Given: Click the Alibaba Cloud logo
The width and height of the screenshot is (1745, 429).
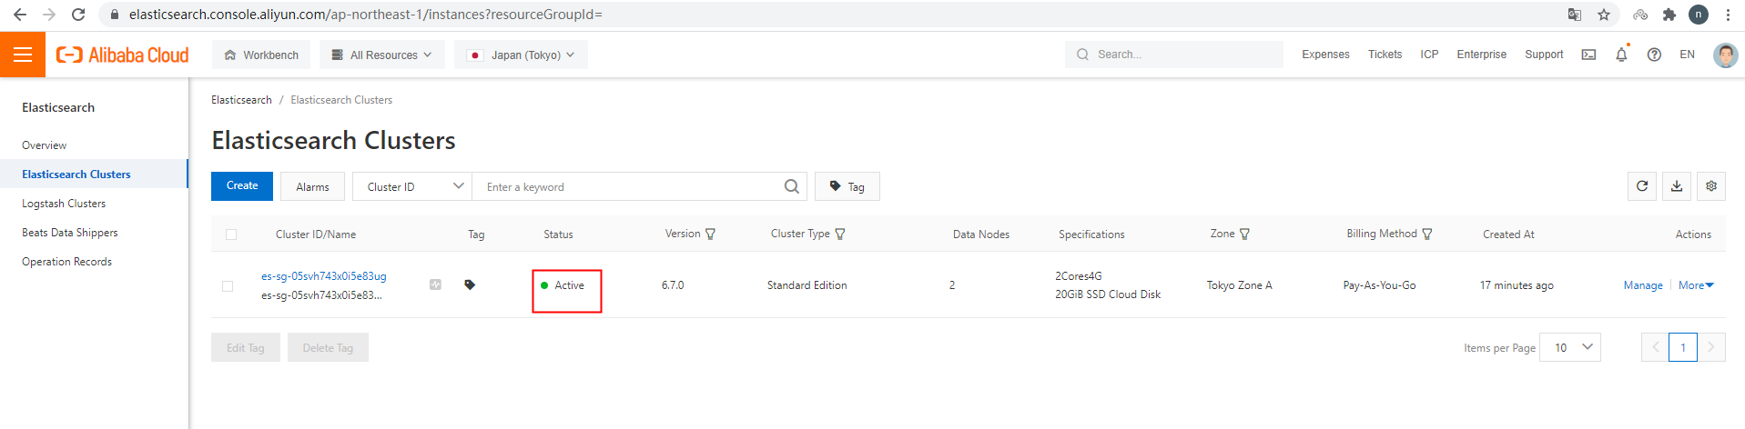Looking at the screenshot, I should (x=123, y=55).
